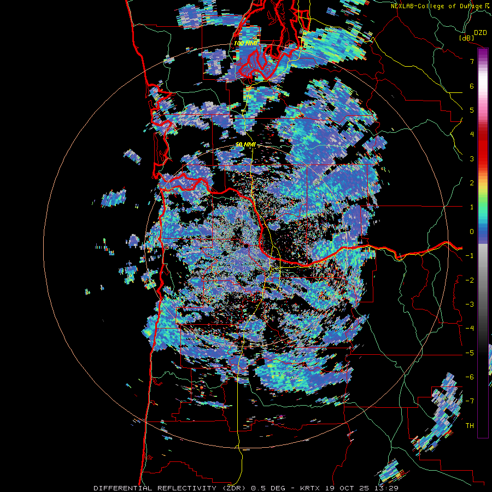Select the 0 dB scale label

[x=472, y=232]
